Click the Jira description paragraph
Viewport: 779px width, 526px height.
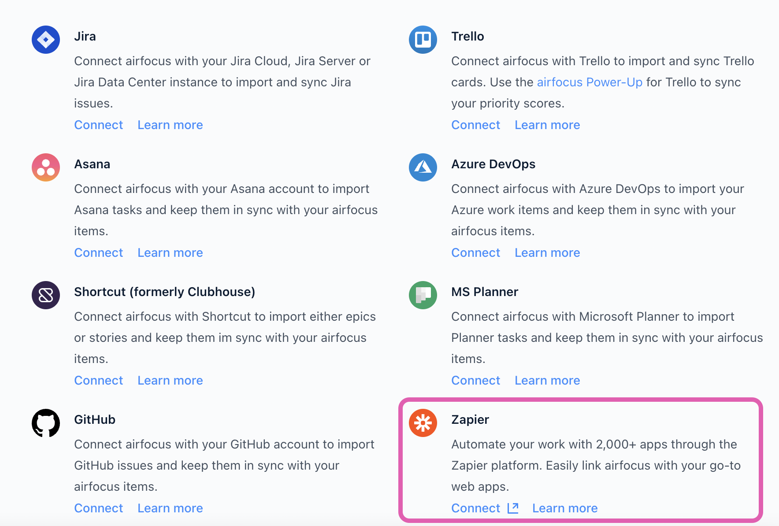pyautogui.click(x=223, y=82)
